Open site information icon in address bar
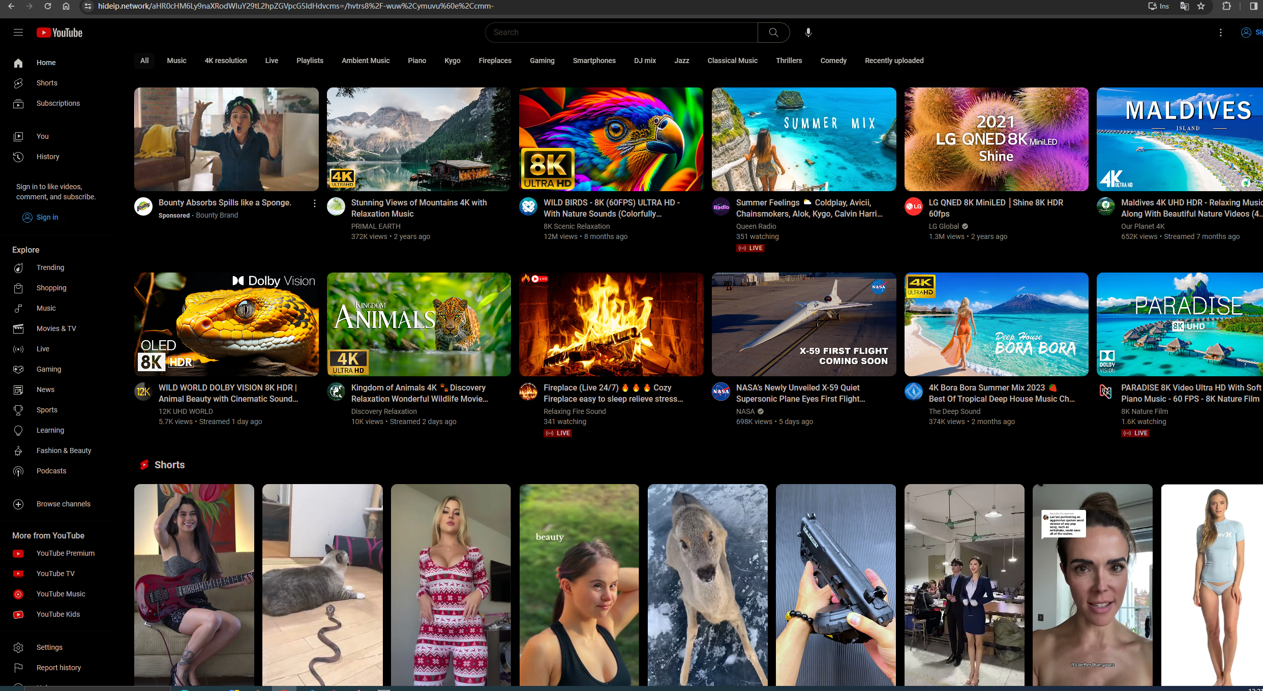 tap(88, 6)
